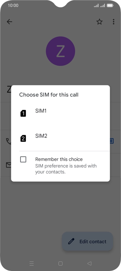Open the three-dot overflow menu
This screenshot has width=121, height=271.
(113, 22)
